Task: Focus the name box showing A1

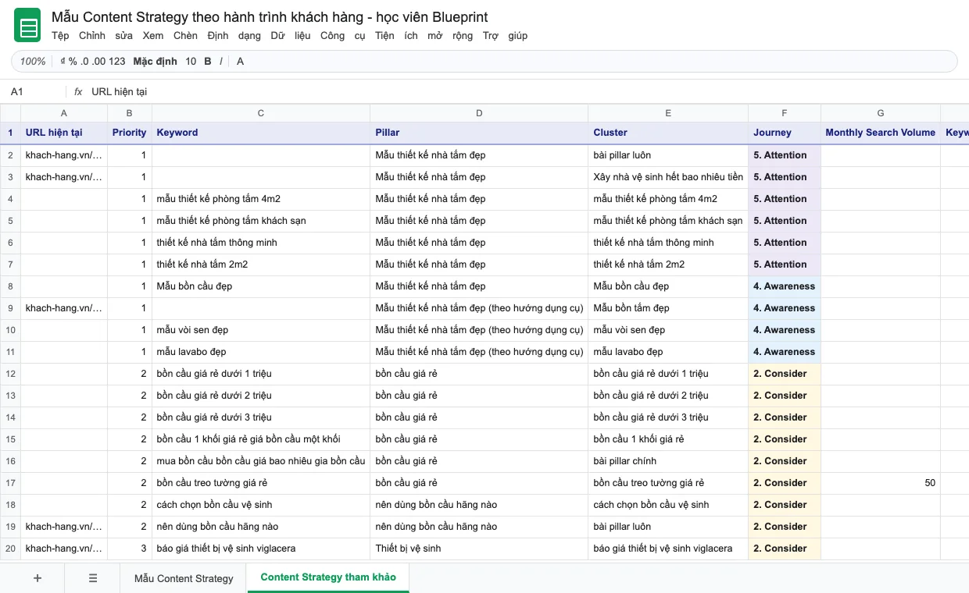Action: tap(34, 92)
